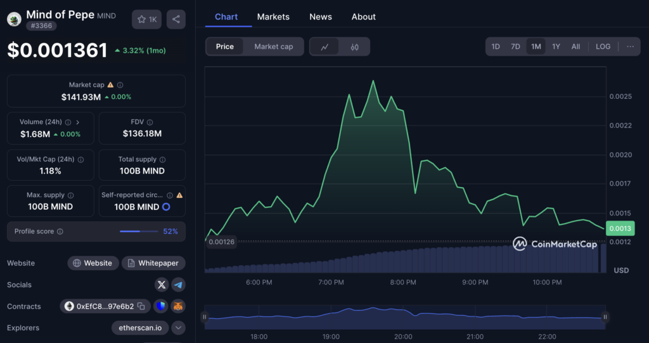Click the blue shield wallet icon
649x343 pixels.
160,306
